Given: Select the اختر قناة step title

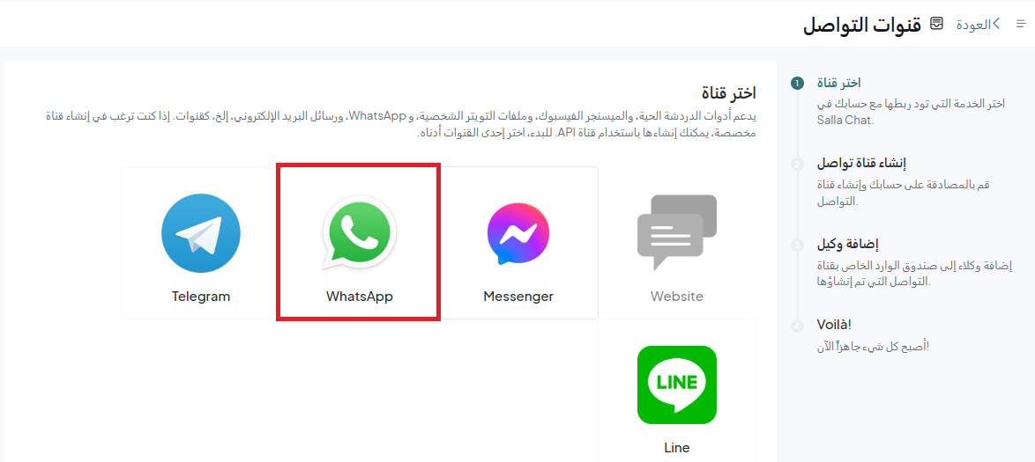Looking at the screenshot, I should tap(839, 83).
